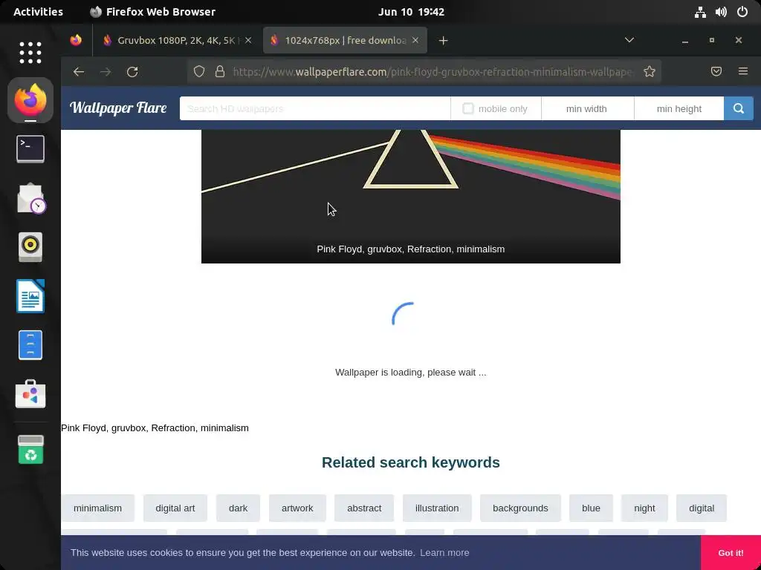Click the Firefox dock icon

coord(30,100)
